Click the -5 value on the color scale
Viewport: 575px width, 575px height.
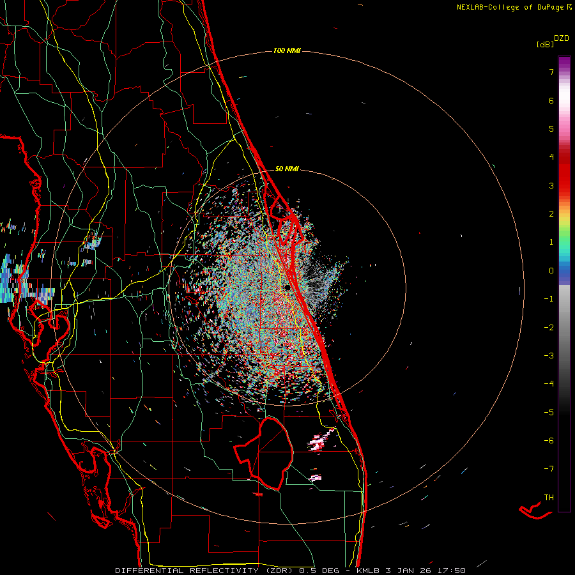tap(549, 413)
